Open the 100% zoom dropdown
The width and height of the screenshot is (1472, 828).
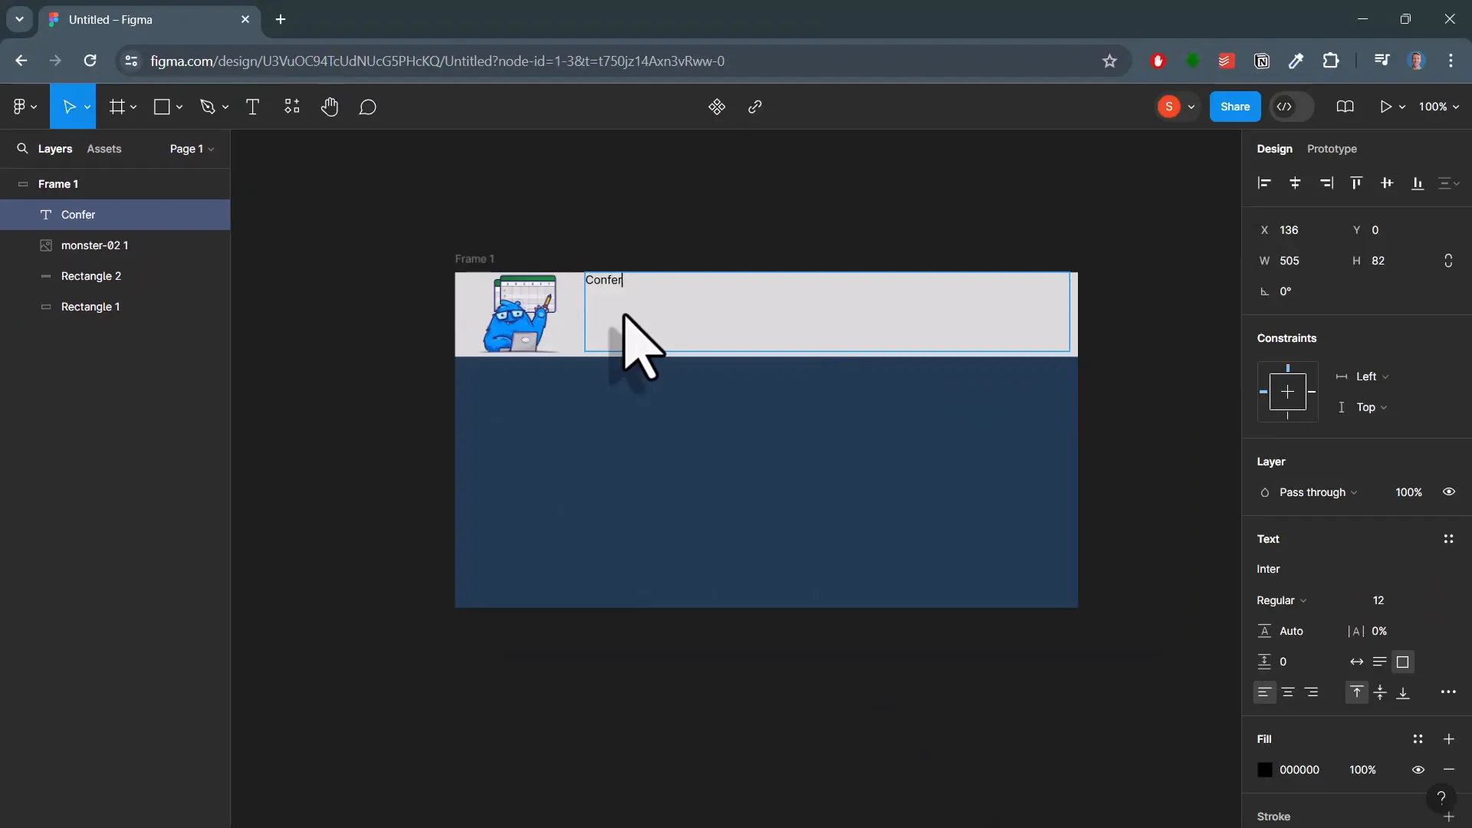click(x=1437, y=107)
